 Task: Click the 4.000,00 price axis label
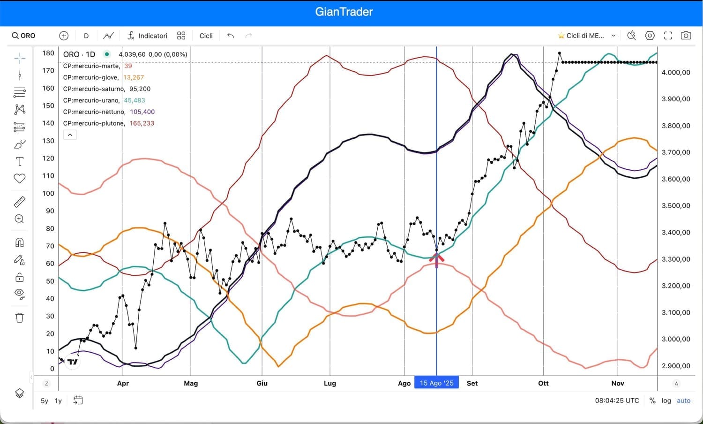pos(676,72)
